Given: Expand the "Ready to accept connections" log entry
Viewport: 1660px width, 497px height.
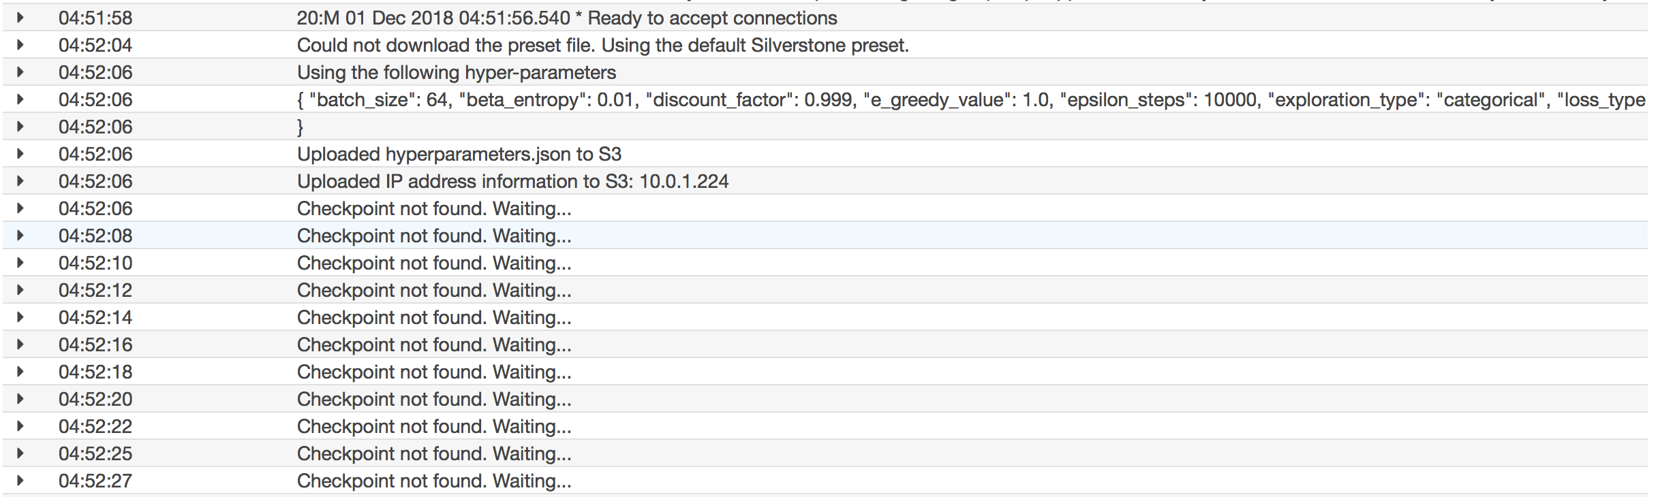Looking at the screenshot, I should (21, 18).
